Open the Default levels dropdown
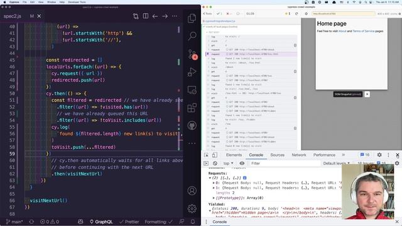402x226 pixels. (x=337, y=163)
